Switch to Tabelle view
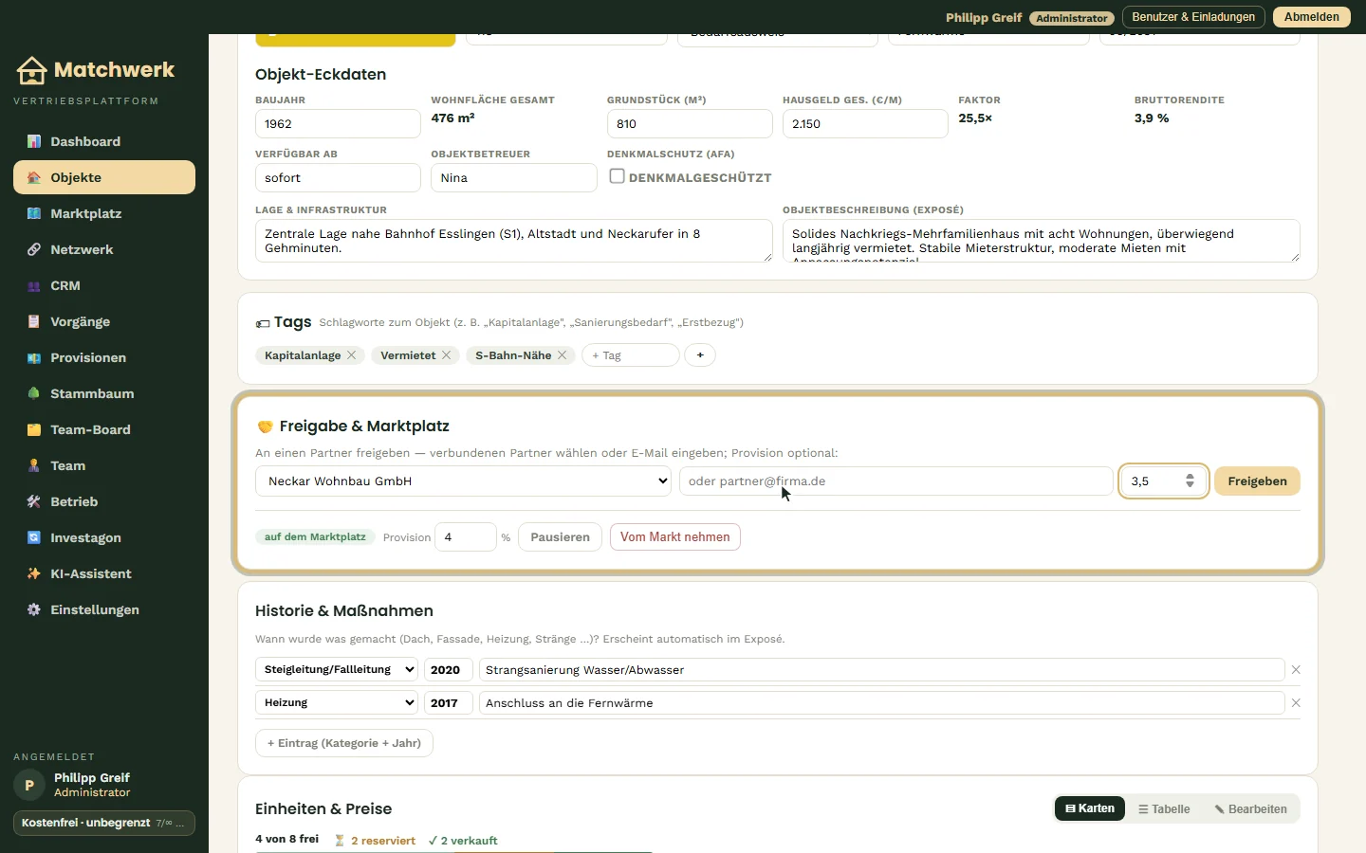The image size is (1366, 853). coord(1164,808)
